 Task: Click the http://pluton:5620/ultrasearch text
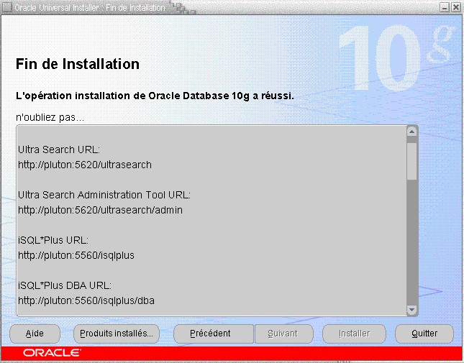[x=85, y=165]
